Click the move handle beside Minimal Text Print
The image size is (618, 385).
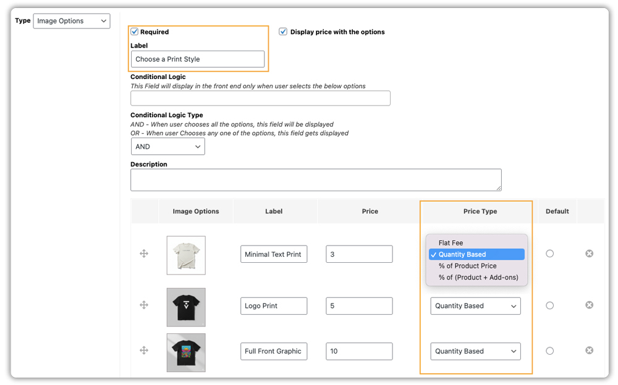[x=143, y=254]
